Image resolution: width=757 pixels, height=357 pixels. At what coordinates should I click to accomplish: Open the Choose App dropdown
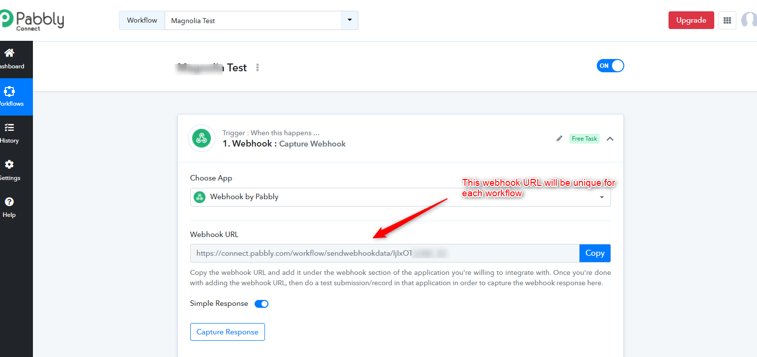pyautogui.click(x=401, y=197)
